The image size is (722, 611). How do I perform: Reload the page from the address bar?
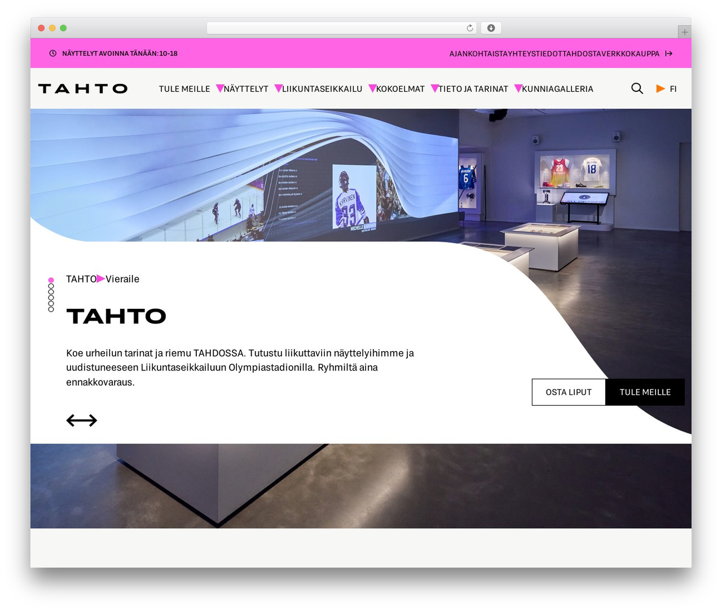coord(470,28)
